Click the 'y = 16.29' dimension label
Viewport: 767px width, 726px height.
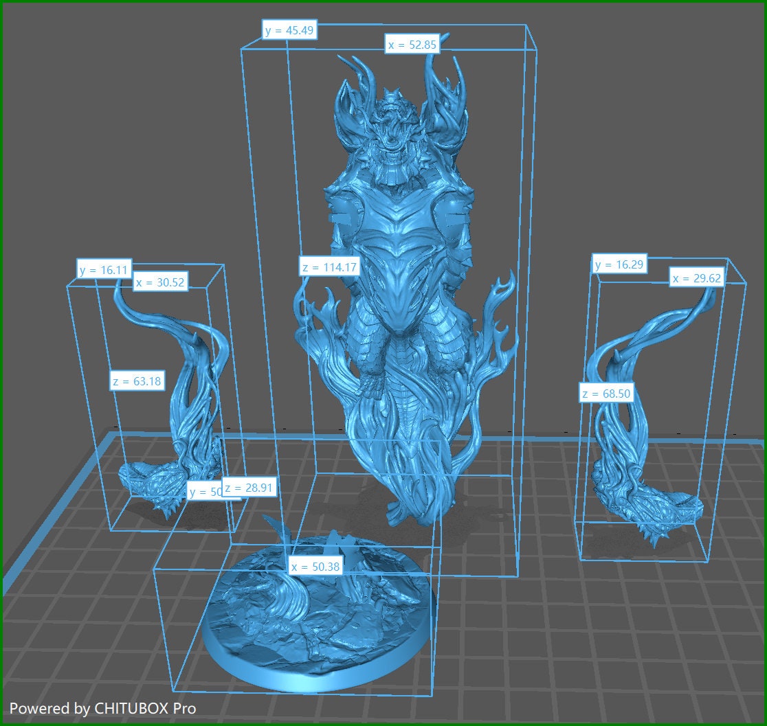coord(619,264)
